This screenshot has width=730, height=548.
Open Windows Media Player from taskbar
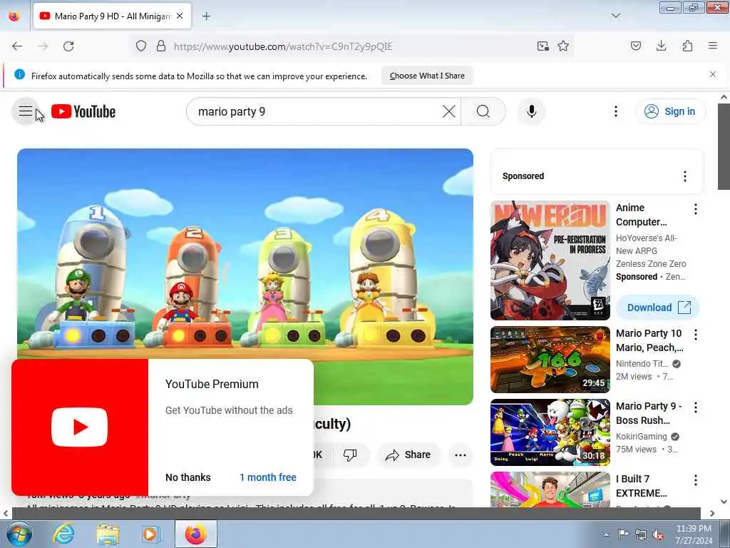tap(150, 534)
